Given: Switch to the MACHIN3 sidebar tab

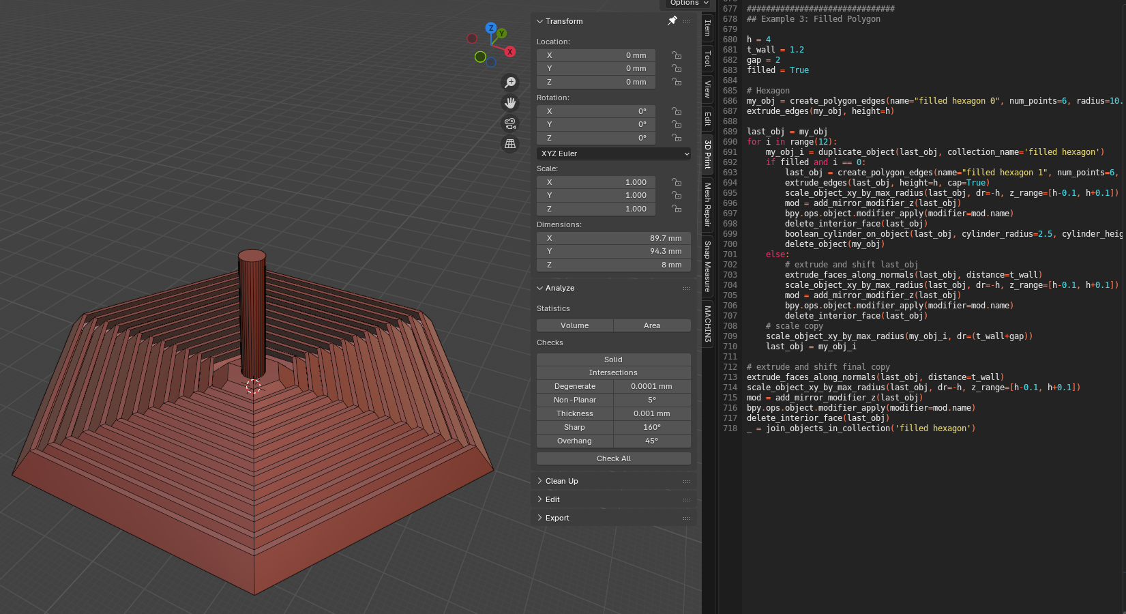Looking at the screenshot, I should [x=707, y=324].
